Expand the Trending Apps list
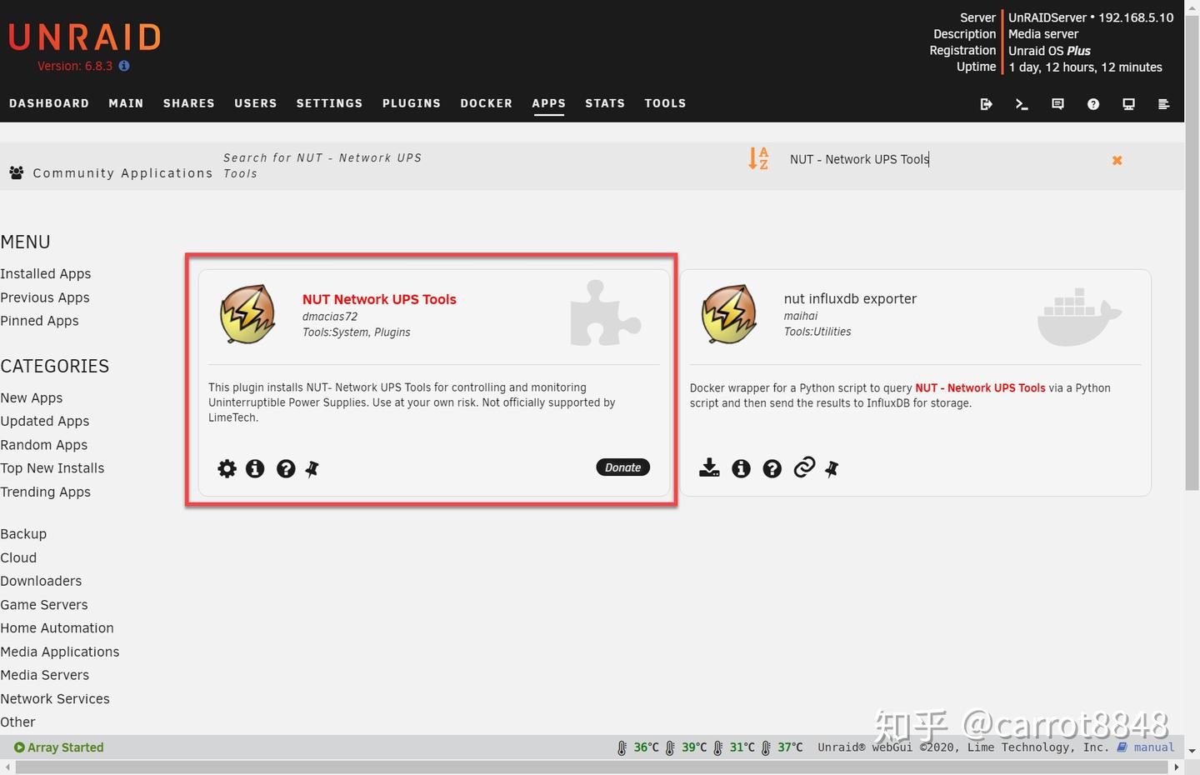This screenshot has height=775, width=1200. 46,492
